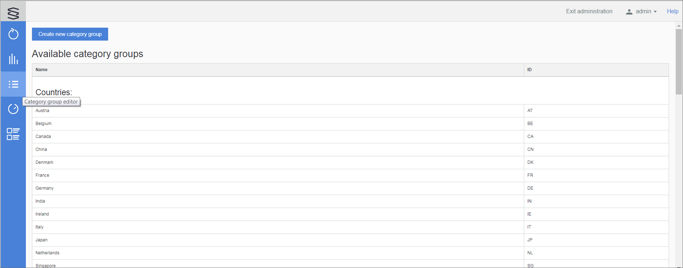Screen dimensions: 683x268
Task: Select the Canada category row
Action: tap(43, 137)
